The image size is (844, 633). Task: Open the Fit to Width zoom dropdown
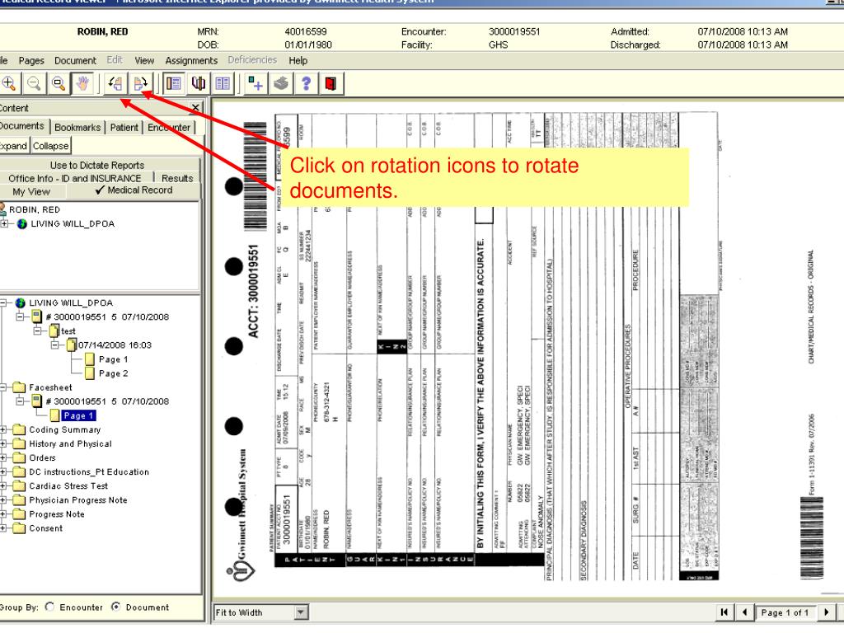302,612
